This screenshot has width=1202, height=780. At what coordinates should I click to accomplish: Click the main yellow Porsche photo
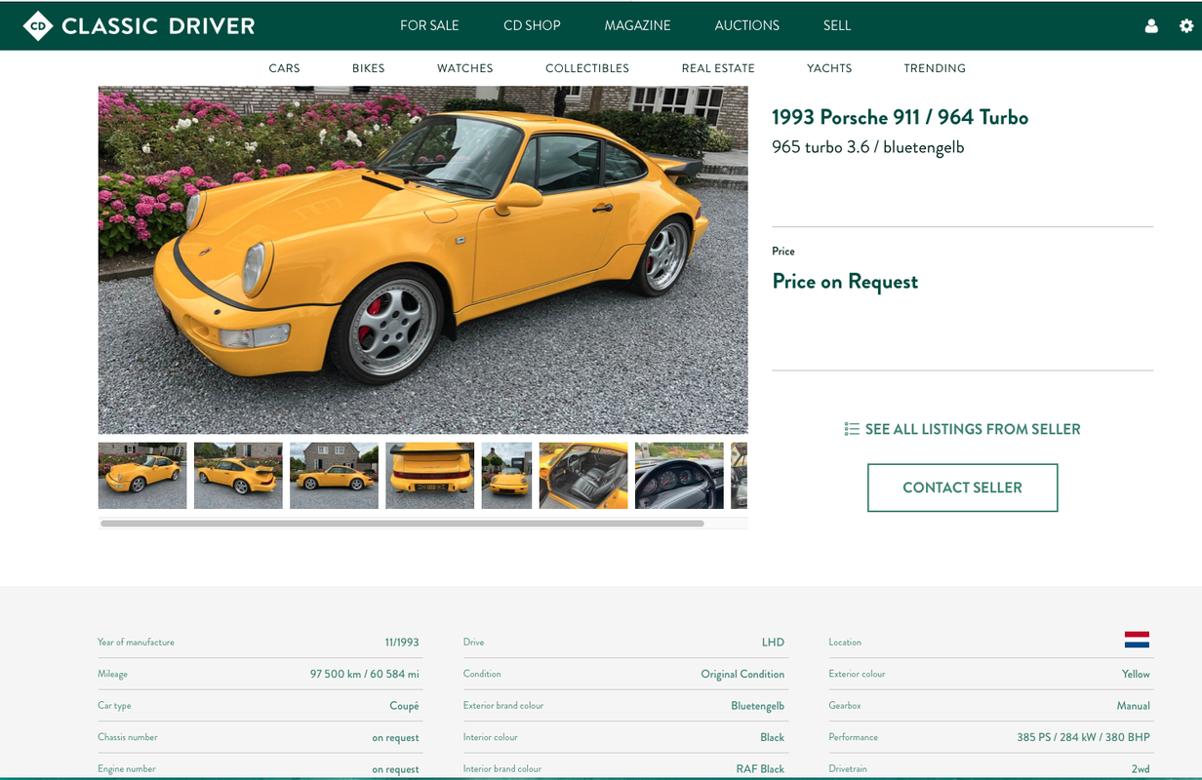pyautogui.click(x=422, y=259)
